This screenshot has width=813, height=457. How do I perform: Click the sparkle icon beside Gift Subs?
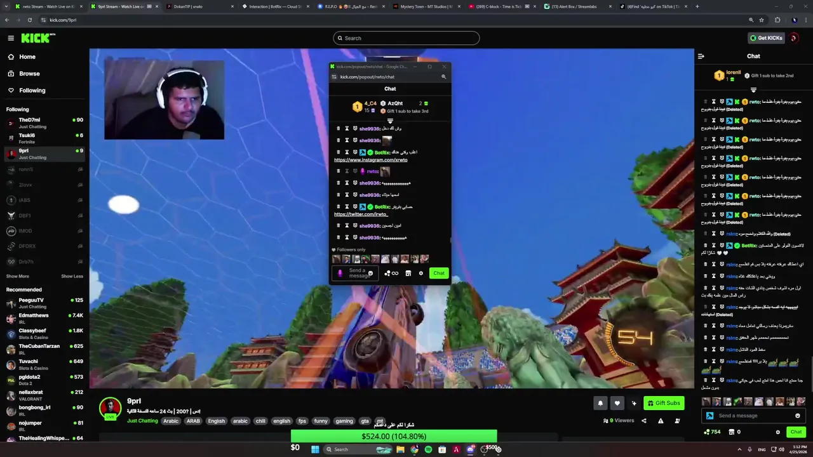click(x=633, y=403)
